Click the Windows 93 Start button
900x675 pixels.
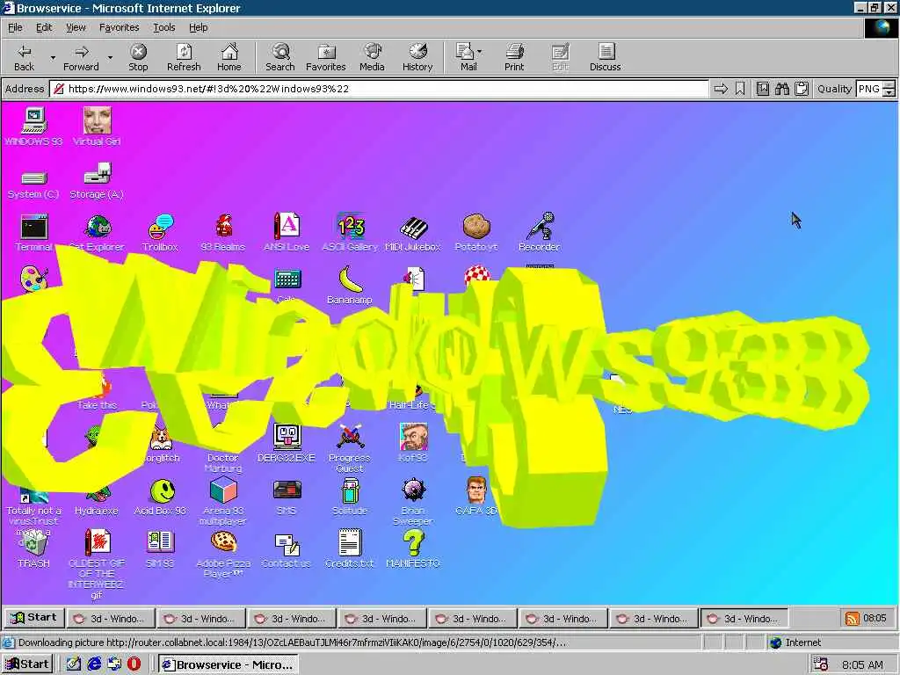pyautogui.click(x=35, y=618)
